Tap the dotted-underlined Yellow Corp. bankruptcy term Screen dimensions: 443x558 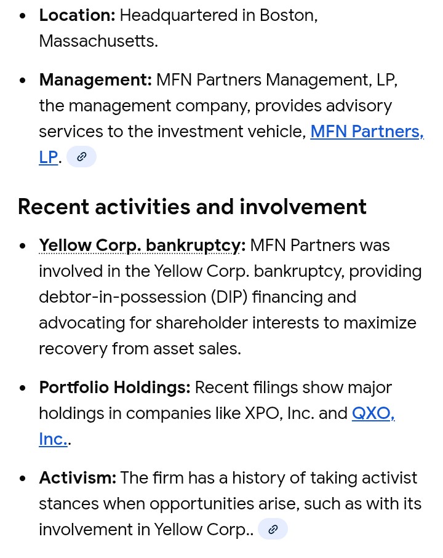tap(142, 245)
